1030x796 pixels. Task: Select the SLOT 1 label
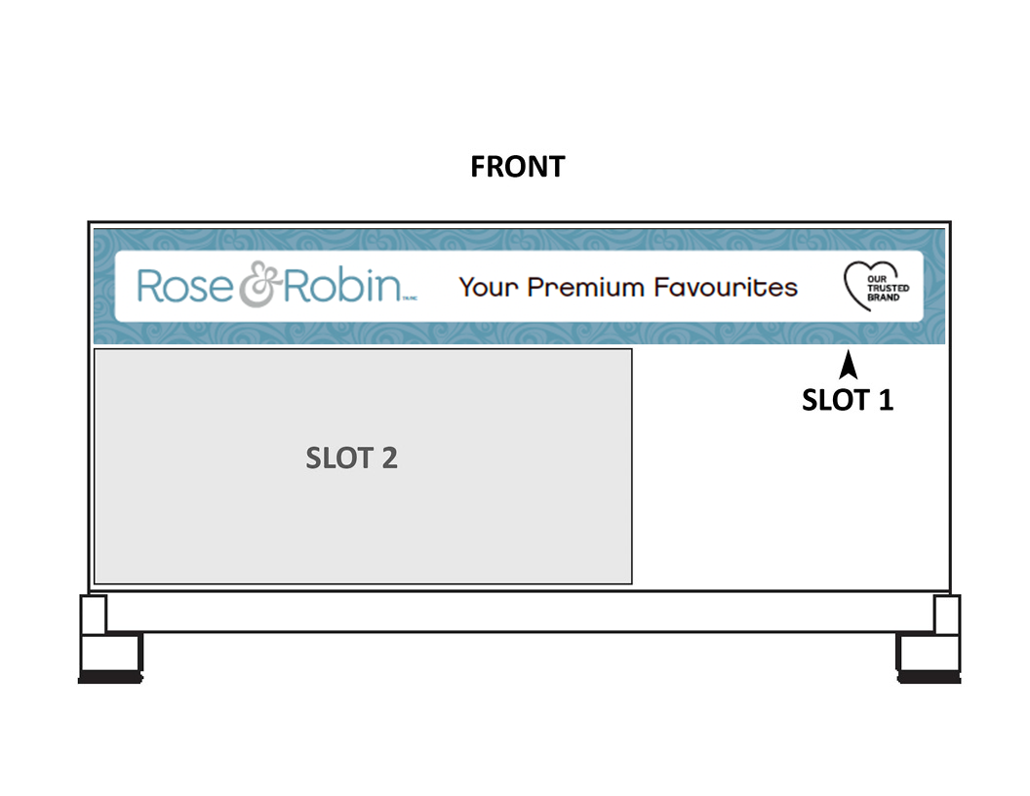(848, 400)
